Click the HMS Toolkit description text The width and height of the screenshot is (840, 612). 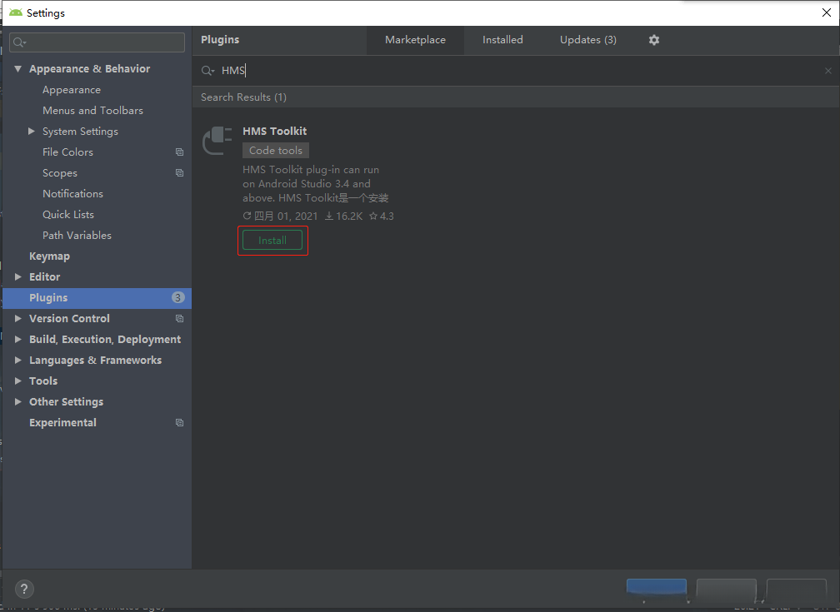316,184
